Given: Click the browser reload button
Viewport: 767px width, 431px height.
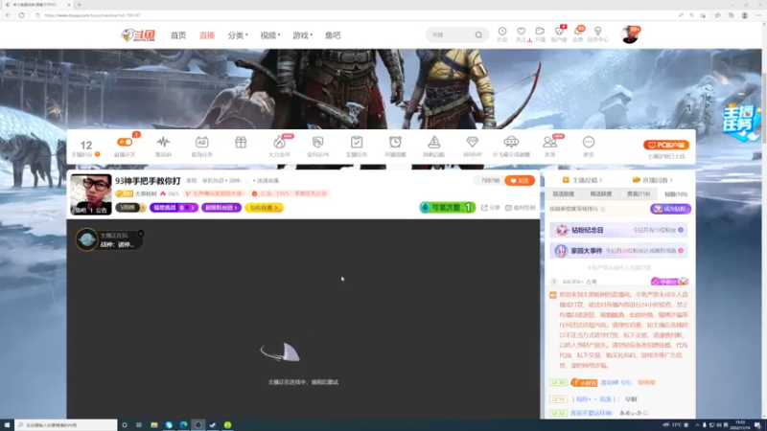Looking at the screenshot, I should (x=21, y=15).
